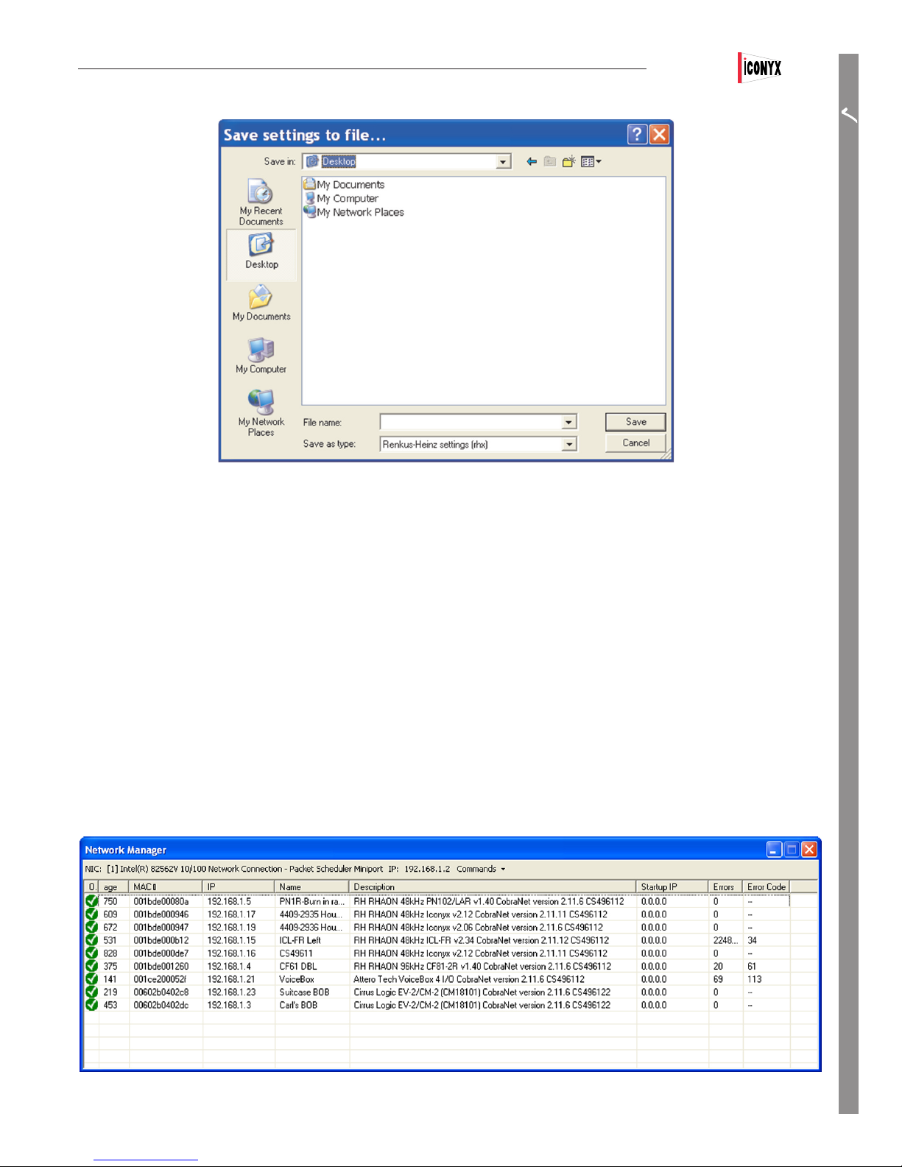The image size is (902, 1167).
Task: Expand the File name dropdown arrow
Action: [x=569, y=422]
